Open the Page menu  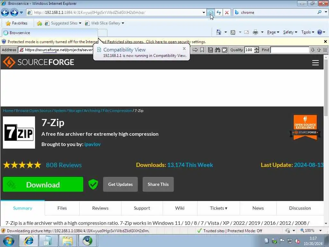[273, 32]
